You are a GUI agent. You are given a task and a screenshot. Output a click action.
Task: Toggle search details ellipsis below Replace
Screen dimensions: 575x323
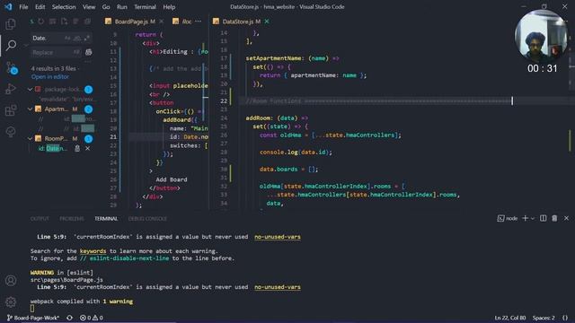[88, 61]
